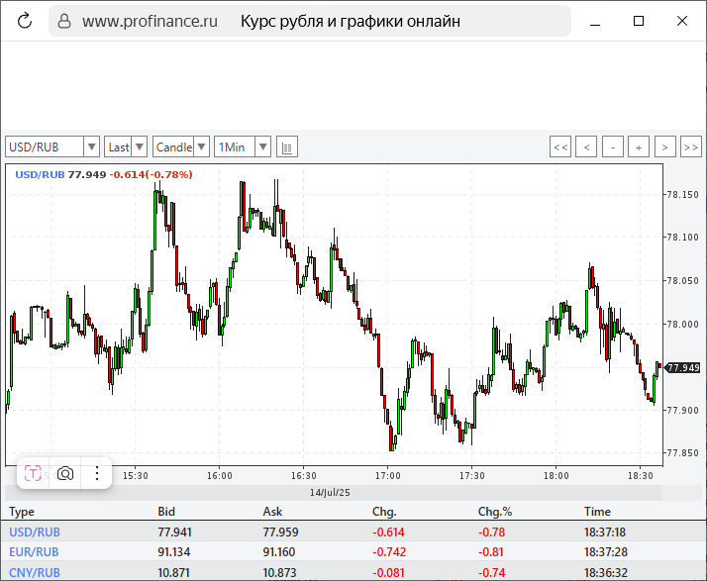
Task: Open the 1Min timeframe dropdown
Action: pos(243,146)
